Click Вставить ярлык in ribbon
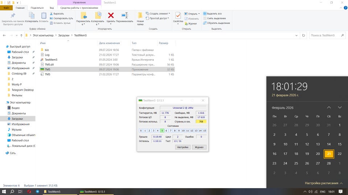The image size is (348, 195). pos(60,23)
